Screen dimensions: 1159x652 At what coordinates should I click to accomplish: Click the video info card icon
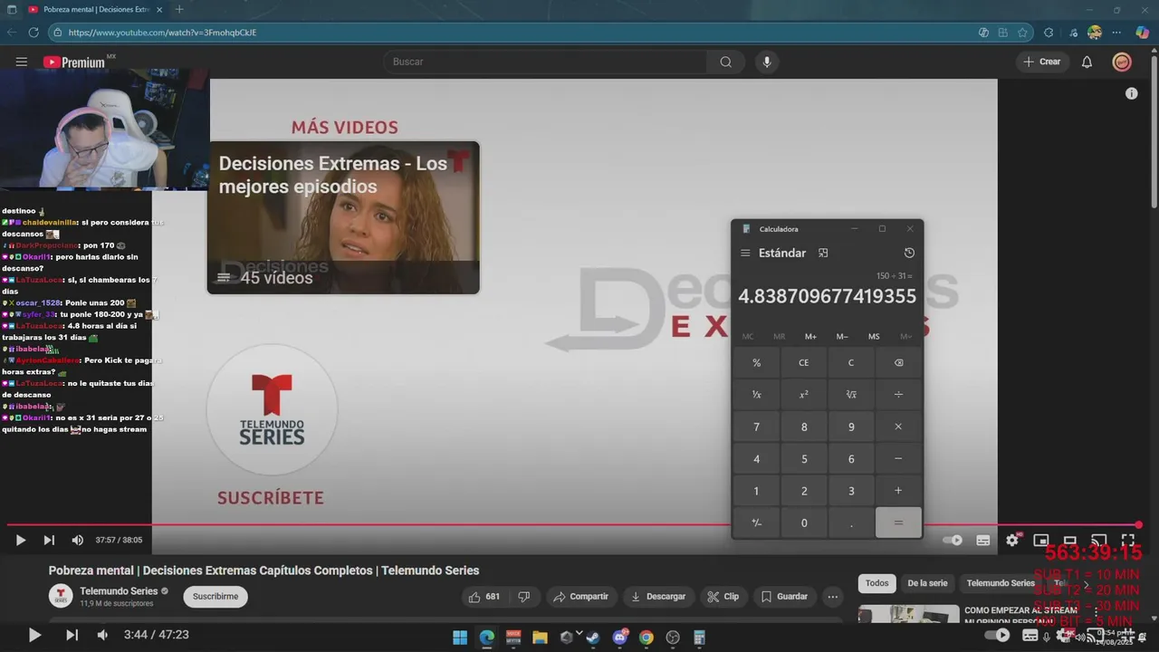click(x=1131, y=93)
